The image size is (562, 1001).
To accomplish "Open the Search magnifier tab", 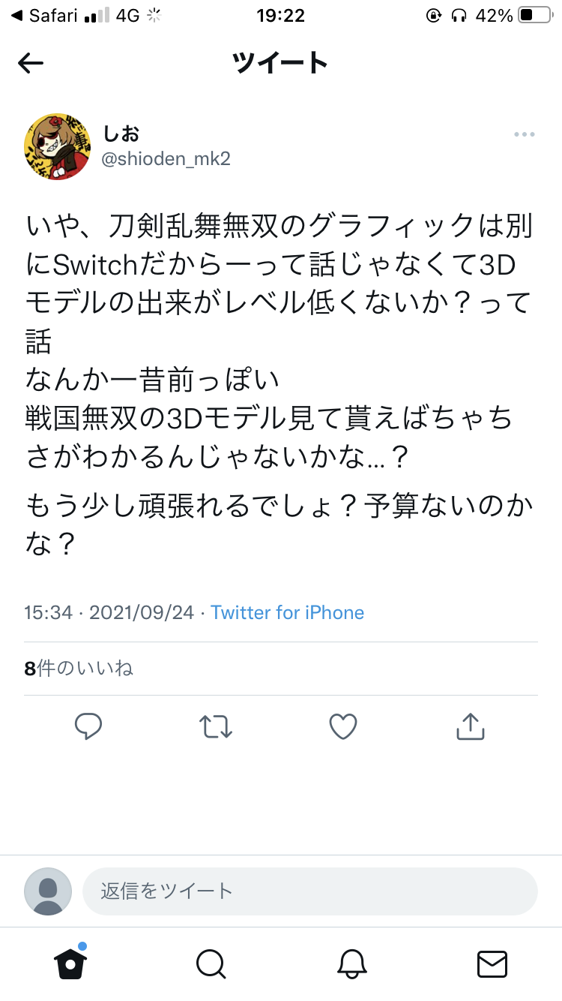I will pos(211,963).
